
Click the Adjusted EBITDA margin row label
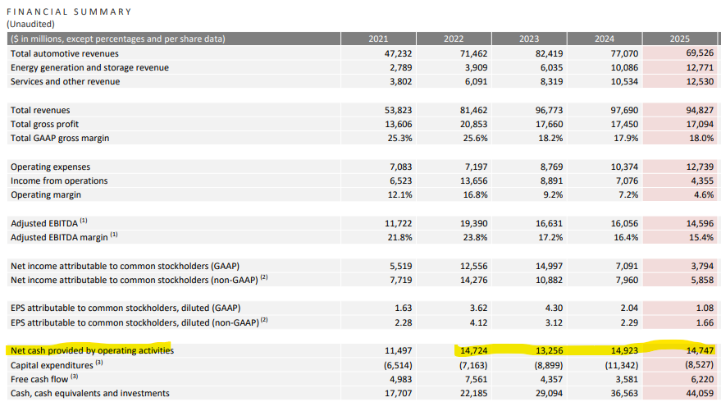point(64,237)
